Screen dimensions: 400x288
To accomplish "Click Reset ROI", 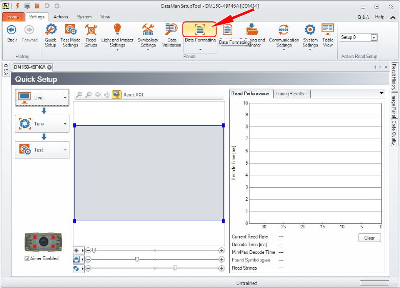I will (x=134, y=95).
